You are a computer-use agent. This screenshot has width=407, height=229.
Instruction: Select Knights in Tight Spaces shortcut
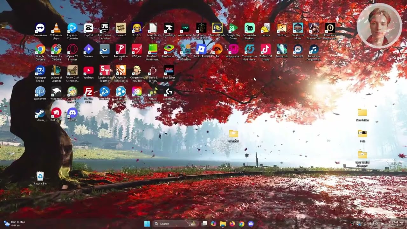(x=121, y=71)
